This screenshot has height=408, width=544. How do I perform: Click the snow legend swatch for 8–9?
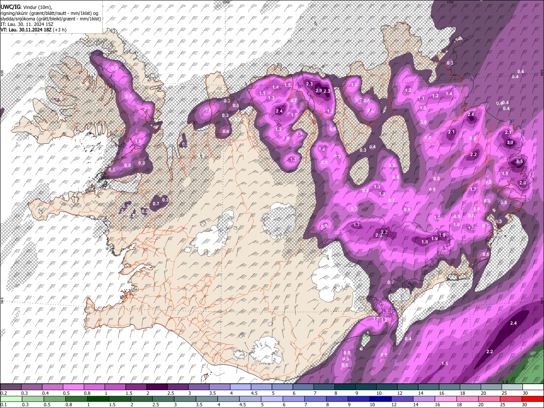[344, 387]
